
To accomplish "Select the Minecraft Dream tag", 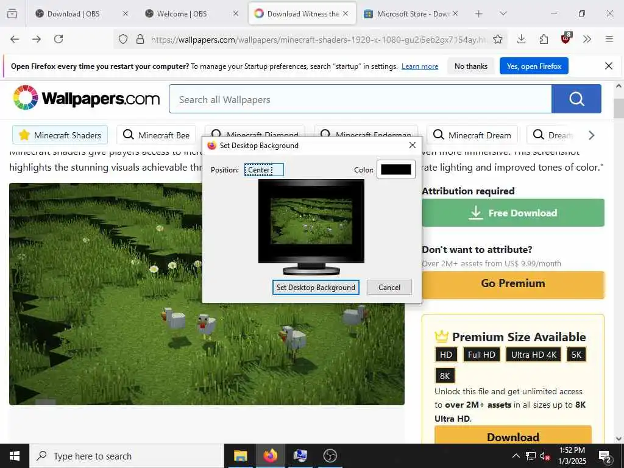I will [x=472, y=135].
